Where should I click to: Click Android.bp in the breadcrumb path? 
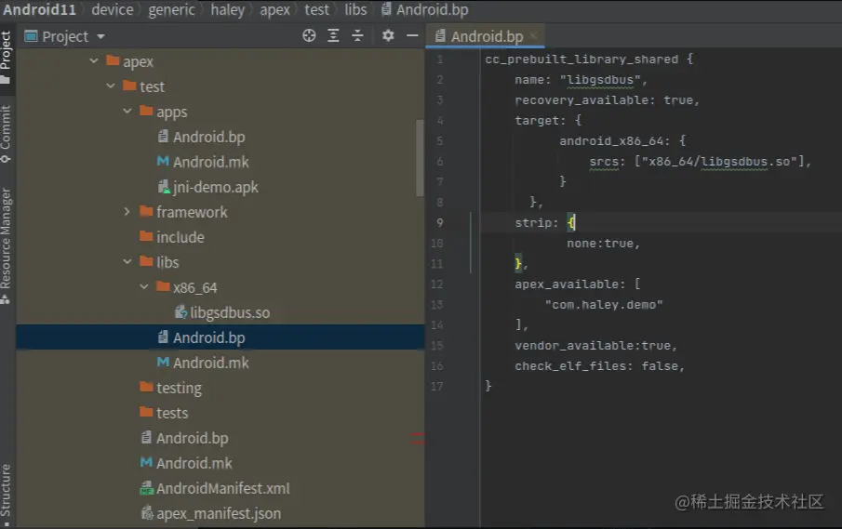pos(425,9)
